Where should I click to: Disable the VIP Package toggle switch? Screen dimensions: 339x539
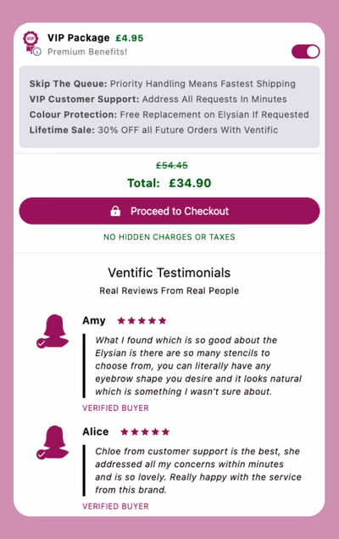(x=305, y=52)
